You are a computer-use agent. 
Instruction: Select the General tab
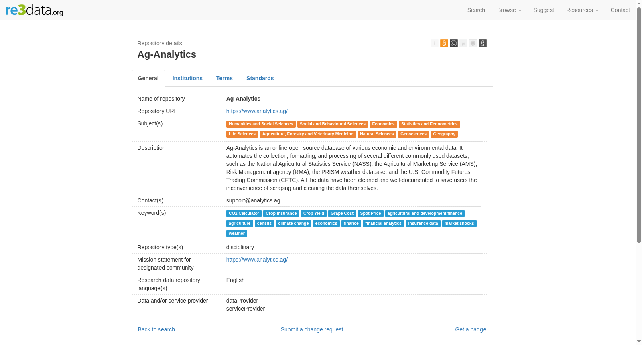[x=148, y=78]
